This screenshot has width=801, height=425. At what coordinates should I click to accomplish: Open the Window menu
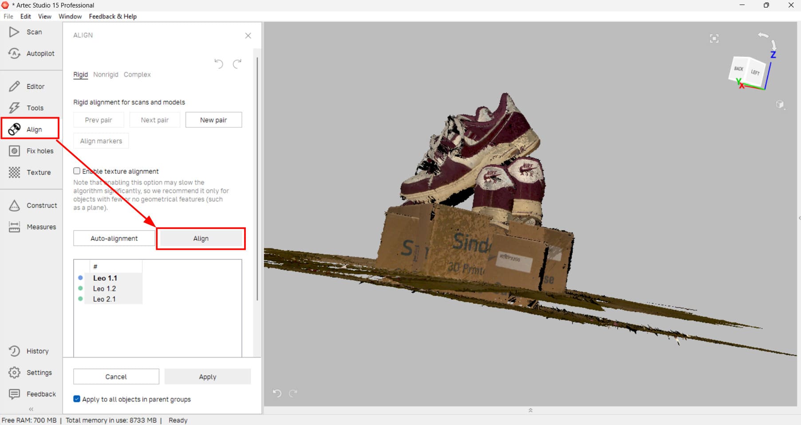point(70,16)
